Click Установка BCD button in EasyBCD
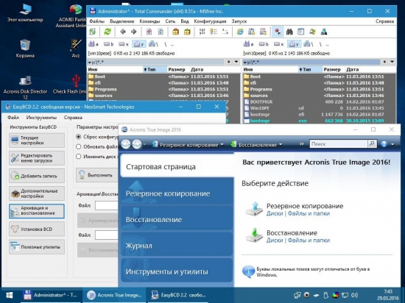 (x=37, y=229)
